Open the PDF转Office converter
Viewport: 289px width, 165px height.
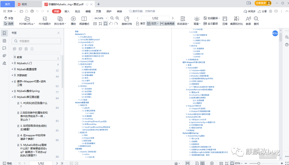(x=27, y=21)
